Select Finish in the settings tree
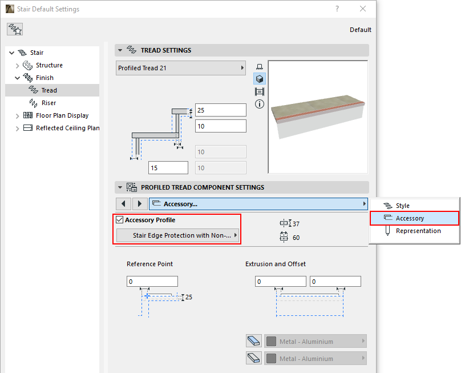This screenshot has height=373, width=465. 45,78
